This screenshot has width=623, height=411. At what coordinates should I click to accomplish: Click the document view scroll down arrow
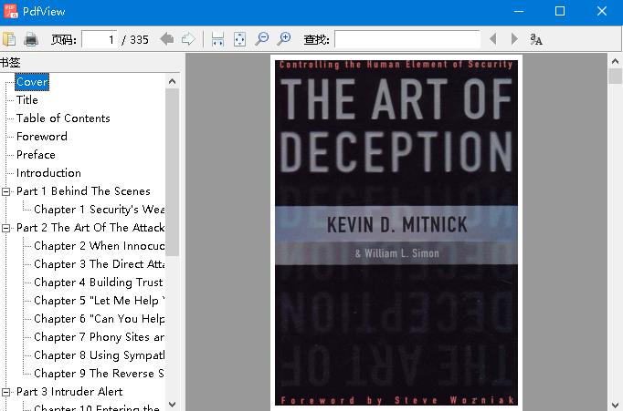tap(615, 405)
